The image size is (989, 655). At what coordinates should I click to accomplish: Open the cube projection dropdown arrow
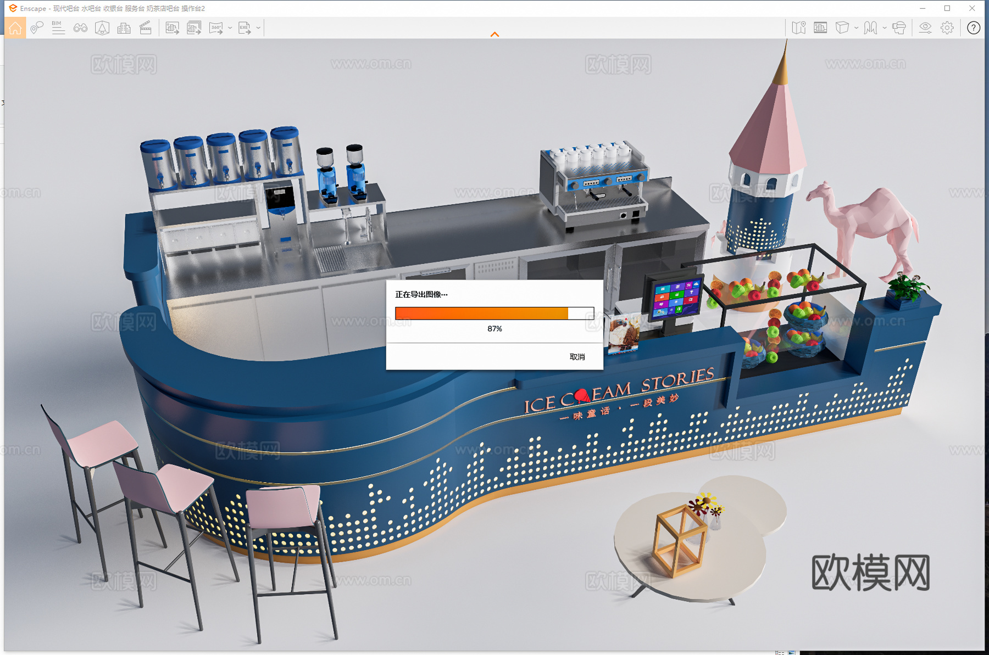(x=856, y=27)
